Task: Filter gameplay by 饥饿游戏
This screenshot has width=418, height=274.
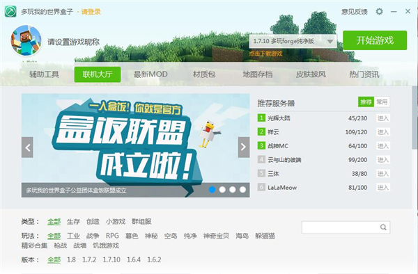Action: point(106,245)
